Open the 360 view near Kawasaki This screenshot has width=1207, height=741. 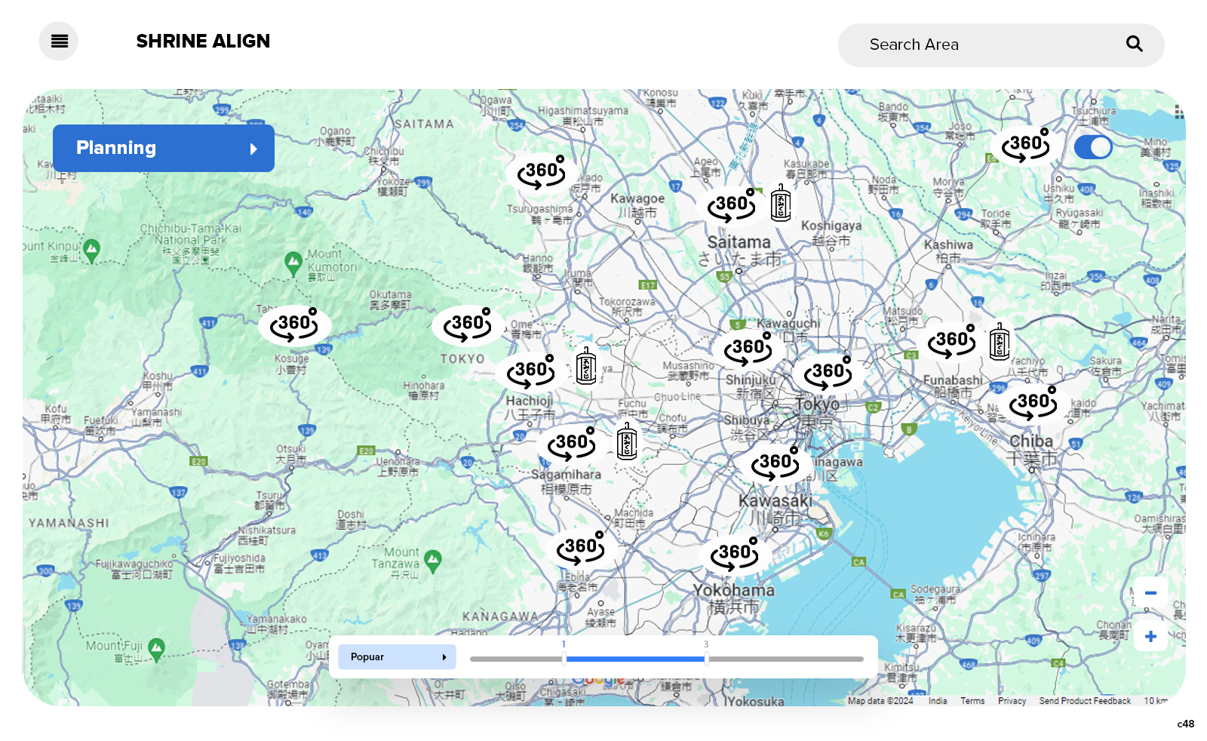pos(775,463)
